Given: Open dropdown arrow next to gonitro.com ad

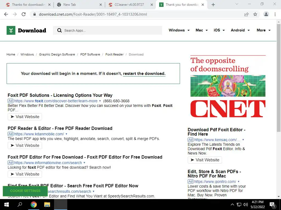Looking at the screenshot, I should pos(238,182).
